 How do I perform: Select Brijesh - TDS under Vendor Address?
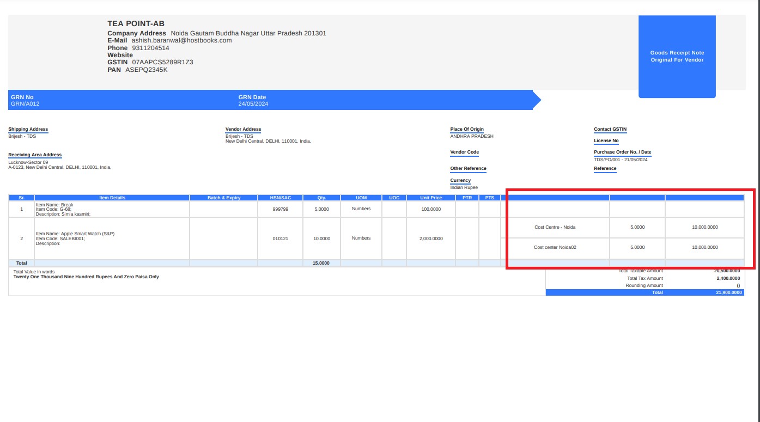point(239,136)
